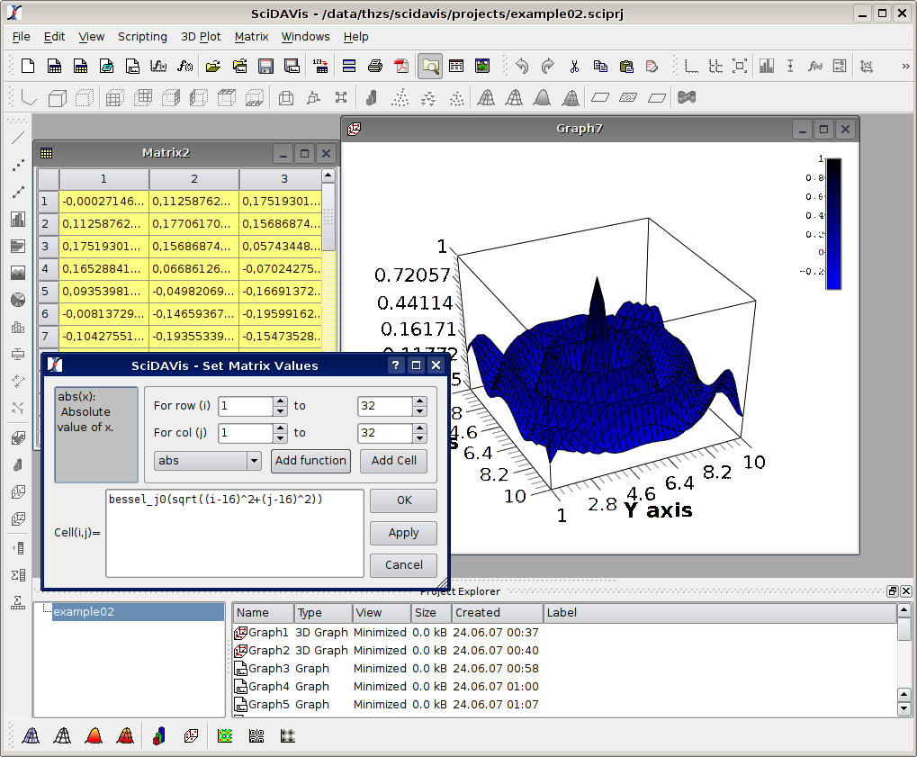Click the Graph7 color scale legend bar
The height and width of the screenshot is (757, 917).
coord(833,223)
